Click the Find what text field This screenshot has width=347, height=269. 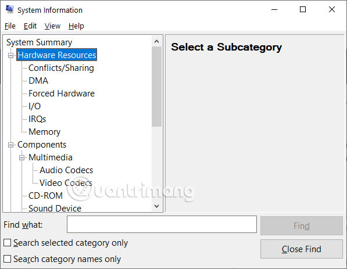tap(162, 224)
